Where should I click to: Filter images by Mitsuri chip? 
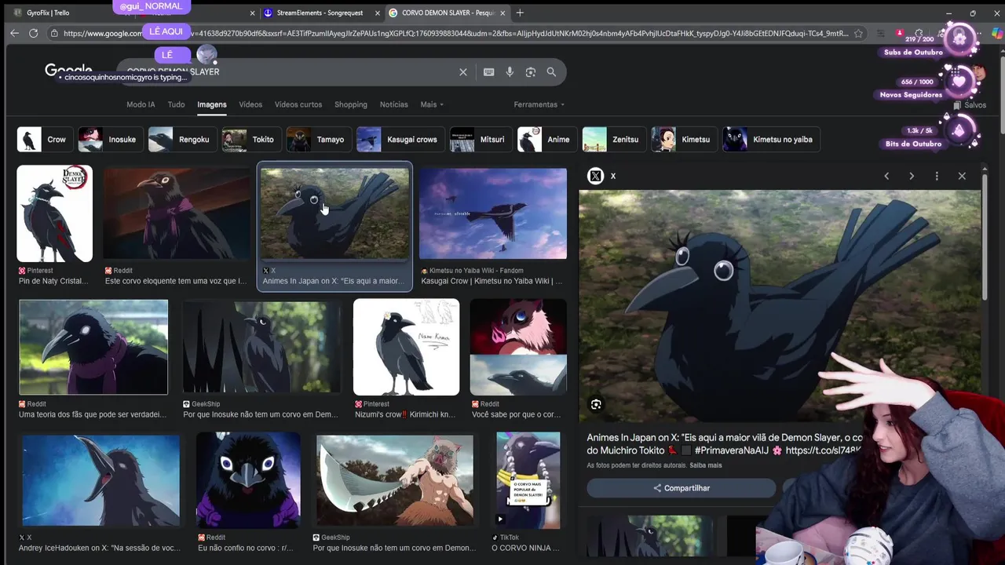[x=481, y=140]
